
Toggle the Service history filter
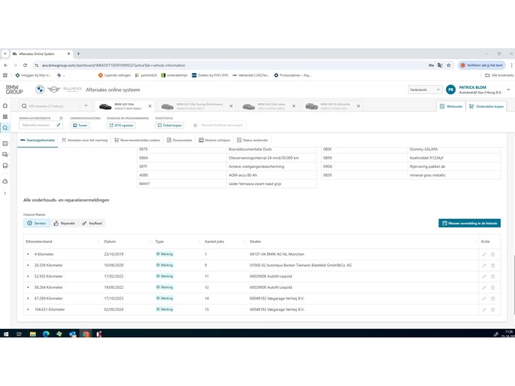tap(36, 223)
